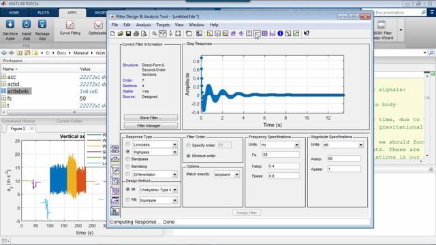The image size is (436, 245).
Task: Show round-off noise power spectrum
Action: click(x=296, y=33)
